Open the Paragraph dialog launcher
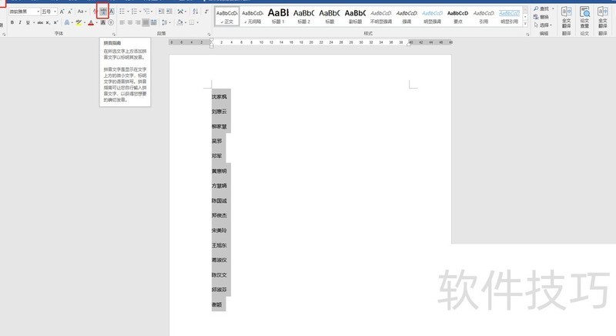 [x=209, y=34]
